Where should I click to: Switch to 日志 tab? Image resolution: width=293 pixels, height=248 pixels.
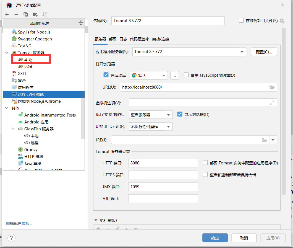[123, 39]
